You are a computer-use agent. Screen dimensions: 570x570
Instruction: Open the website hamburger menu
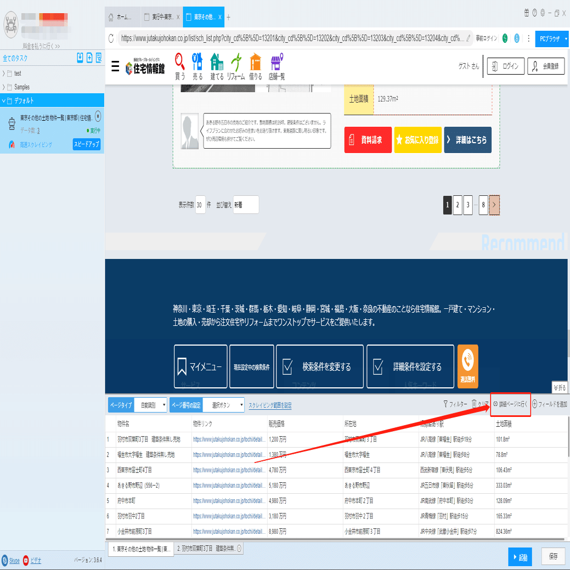coord(115,66)
